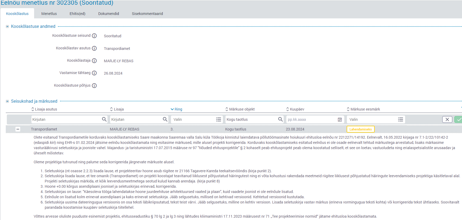Open info icon next to Kooskõlastuse põhjus
The width and height of the screenshot is (462, 220).
94,86
